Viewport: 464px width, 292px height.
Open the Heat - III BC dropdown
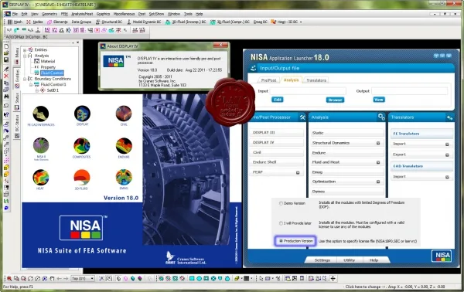click(301, 22)
